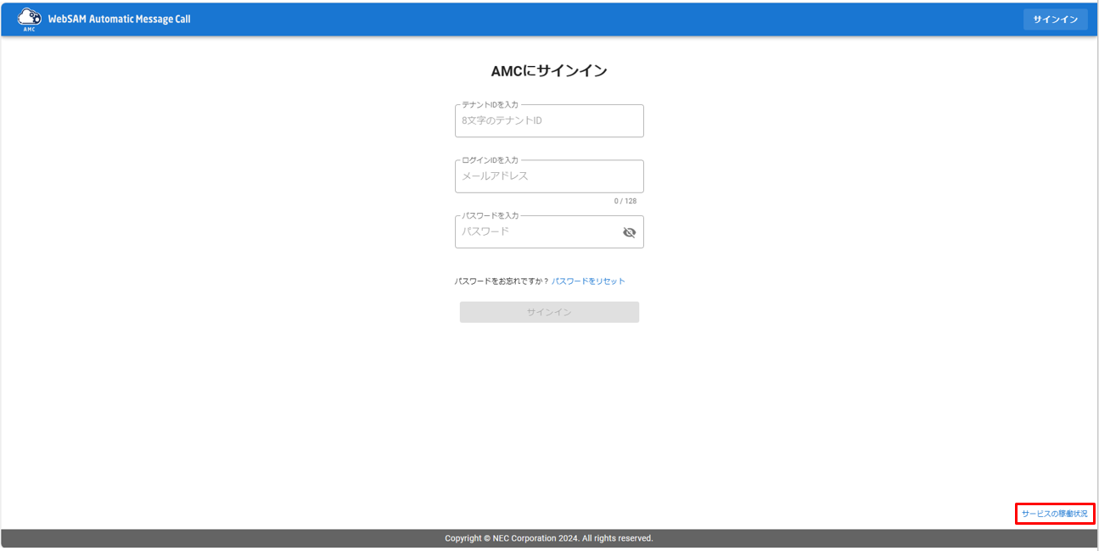This screenshot has width=1099, height=551.
Task: Click the パスワードをお忘れですか？ prompt text
Action: 502,280
